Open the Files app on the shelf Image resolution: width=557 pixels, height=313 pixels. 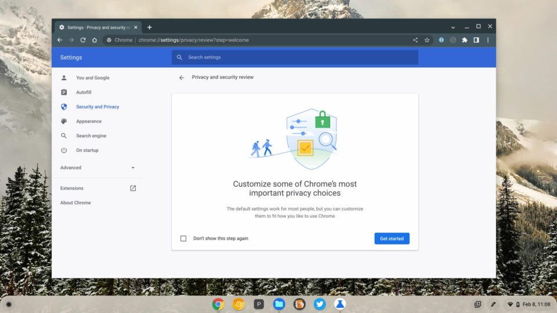point(279,304)
